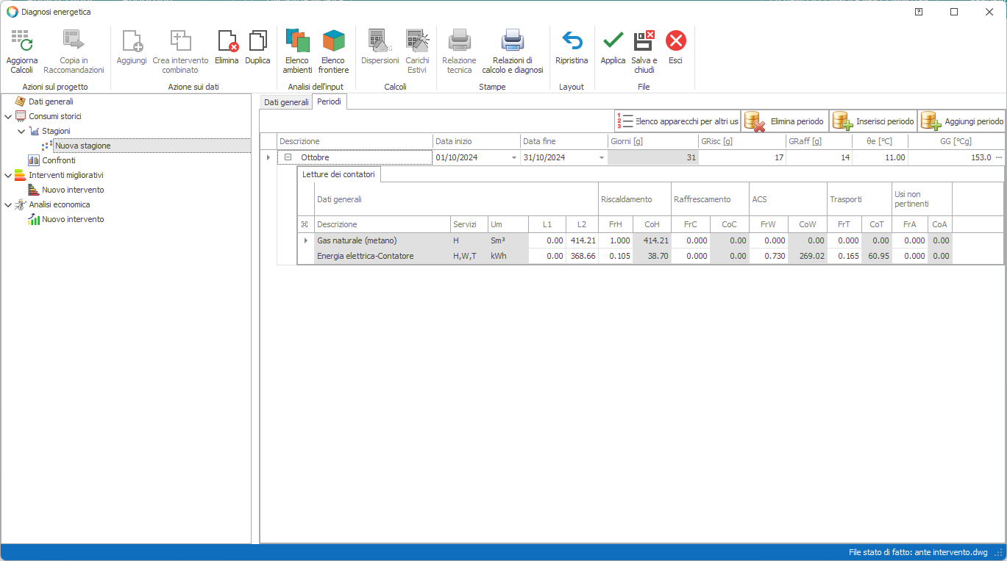Click the Aggiungi periodo button

click(961, 121)
